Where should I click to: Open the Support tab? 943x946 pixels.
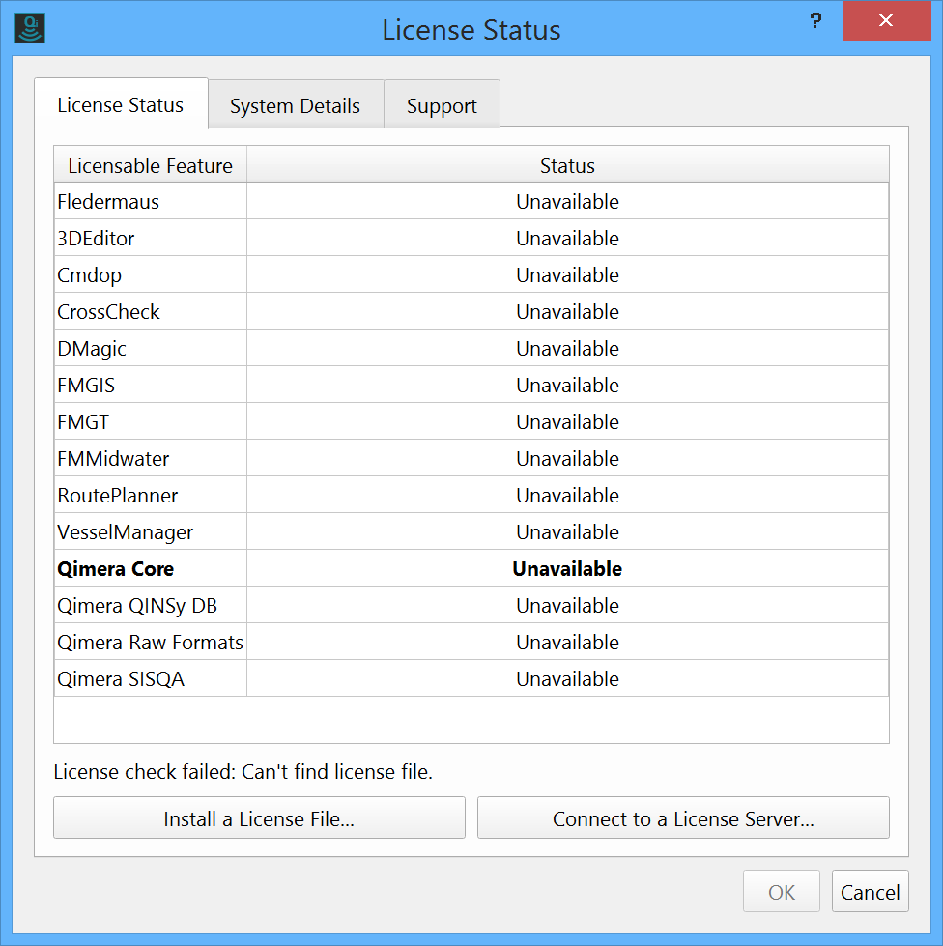coord(442,105)
